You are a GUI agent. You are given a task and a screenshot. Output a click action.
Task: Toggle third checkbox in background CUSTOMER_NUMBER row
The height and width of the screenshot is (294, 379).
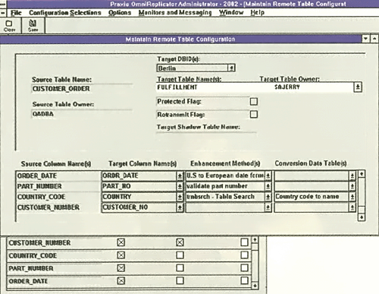244,242
